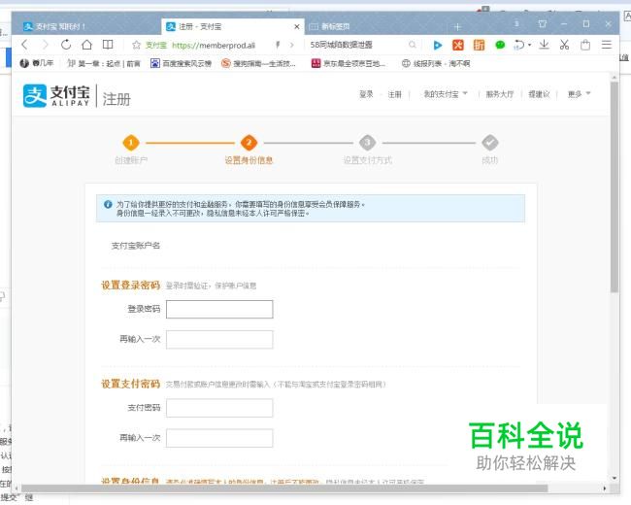Click the browser forward arrow

pyautogui.click(x=45, y=45)
